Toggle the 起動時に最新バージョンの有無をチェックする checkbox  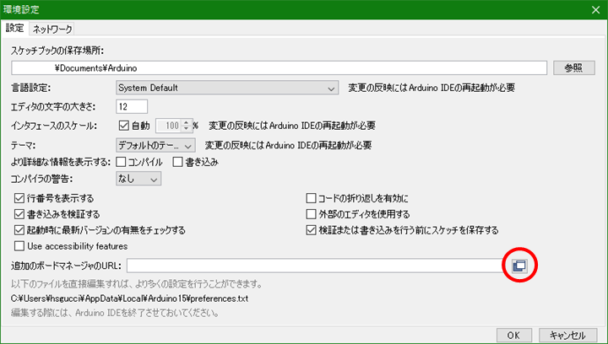coord(19,230)
